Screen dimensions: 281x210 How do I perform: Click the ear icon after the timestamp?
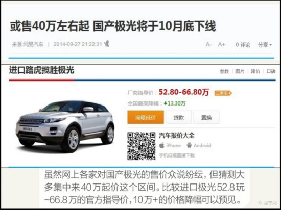[107, 44]
